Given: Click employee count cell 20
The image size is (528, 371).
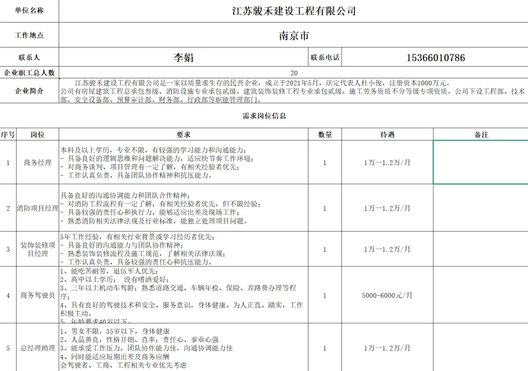Looking at the screenshot, I should [293, 73].
